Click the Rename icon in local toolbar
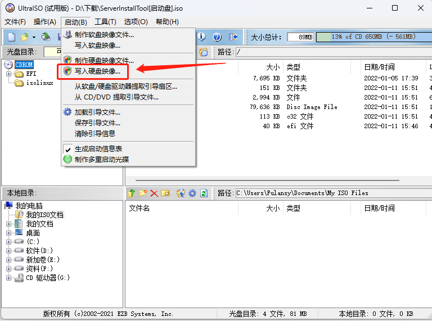Viewport: 432px width, 321px height. tap(165, 193)
